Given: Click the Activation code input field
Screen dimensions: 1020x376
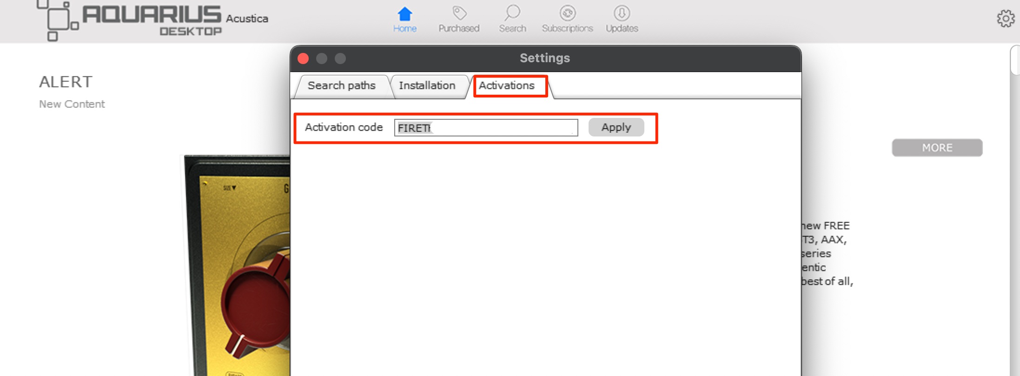Looking at the screenshot, I should pos(486,128).
